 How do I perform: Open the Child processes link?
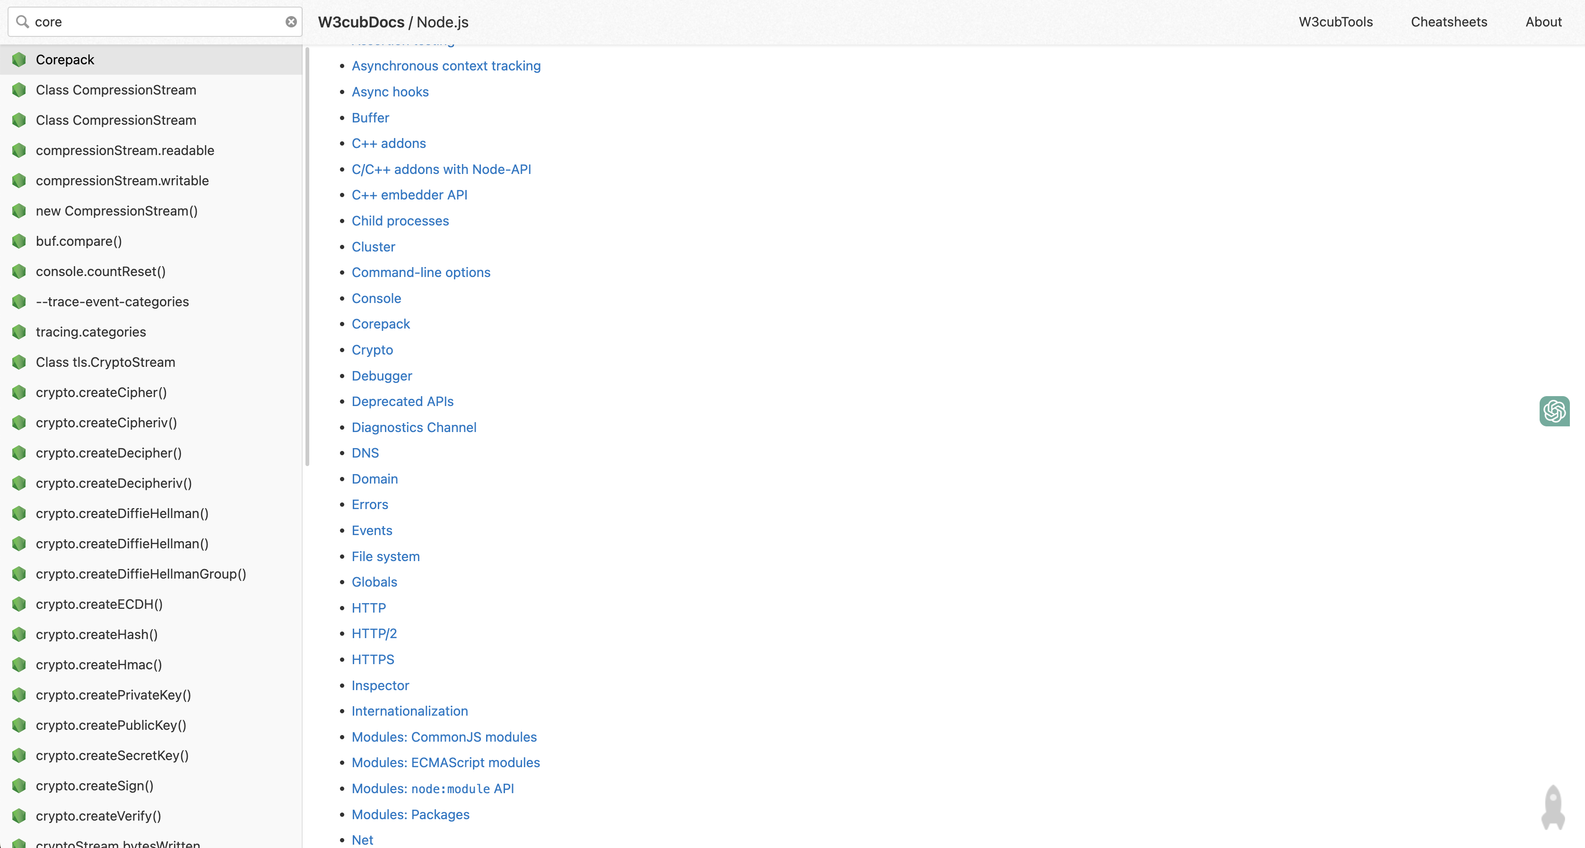400,221
